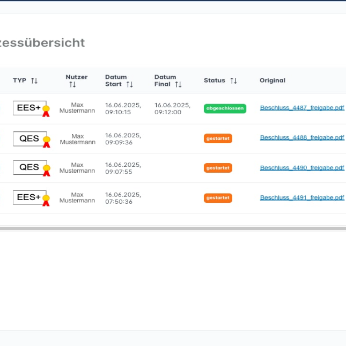
Task: Sort table by TYP column arrows
Action: tap(34, 80)
